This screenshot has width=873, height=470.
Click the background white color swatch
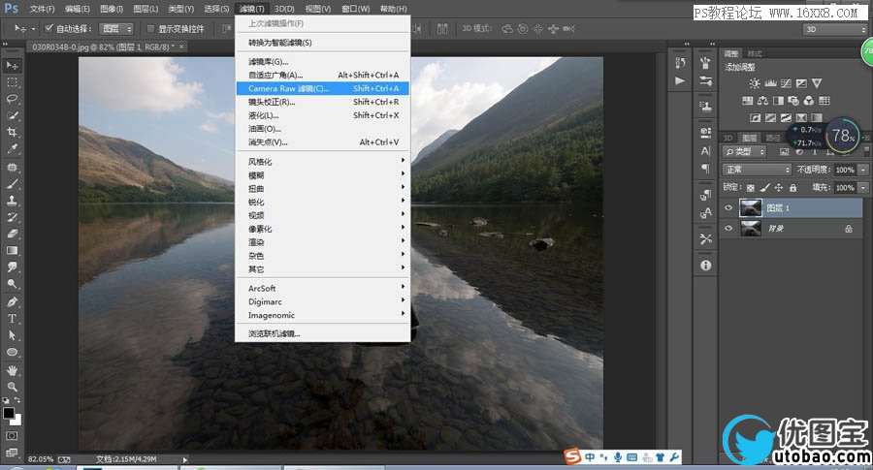[x=16, y=420]
